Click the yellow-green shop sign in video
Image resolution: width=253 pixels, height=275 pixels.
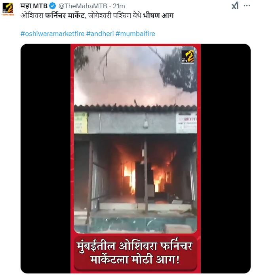point(81,123)
